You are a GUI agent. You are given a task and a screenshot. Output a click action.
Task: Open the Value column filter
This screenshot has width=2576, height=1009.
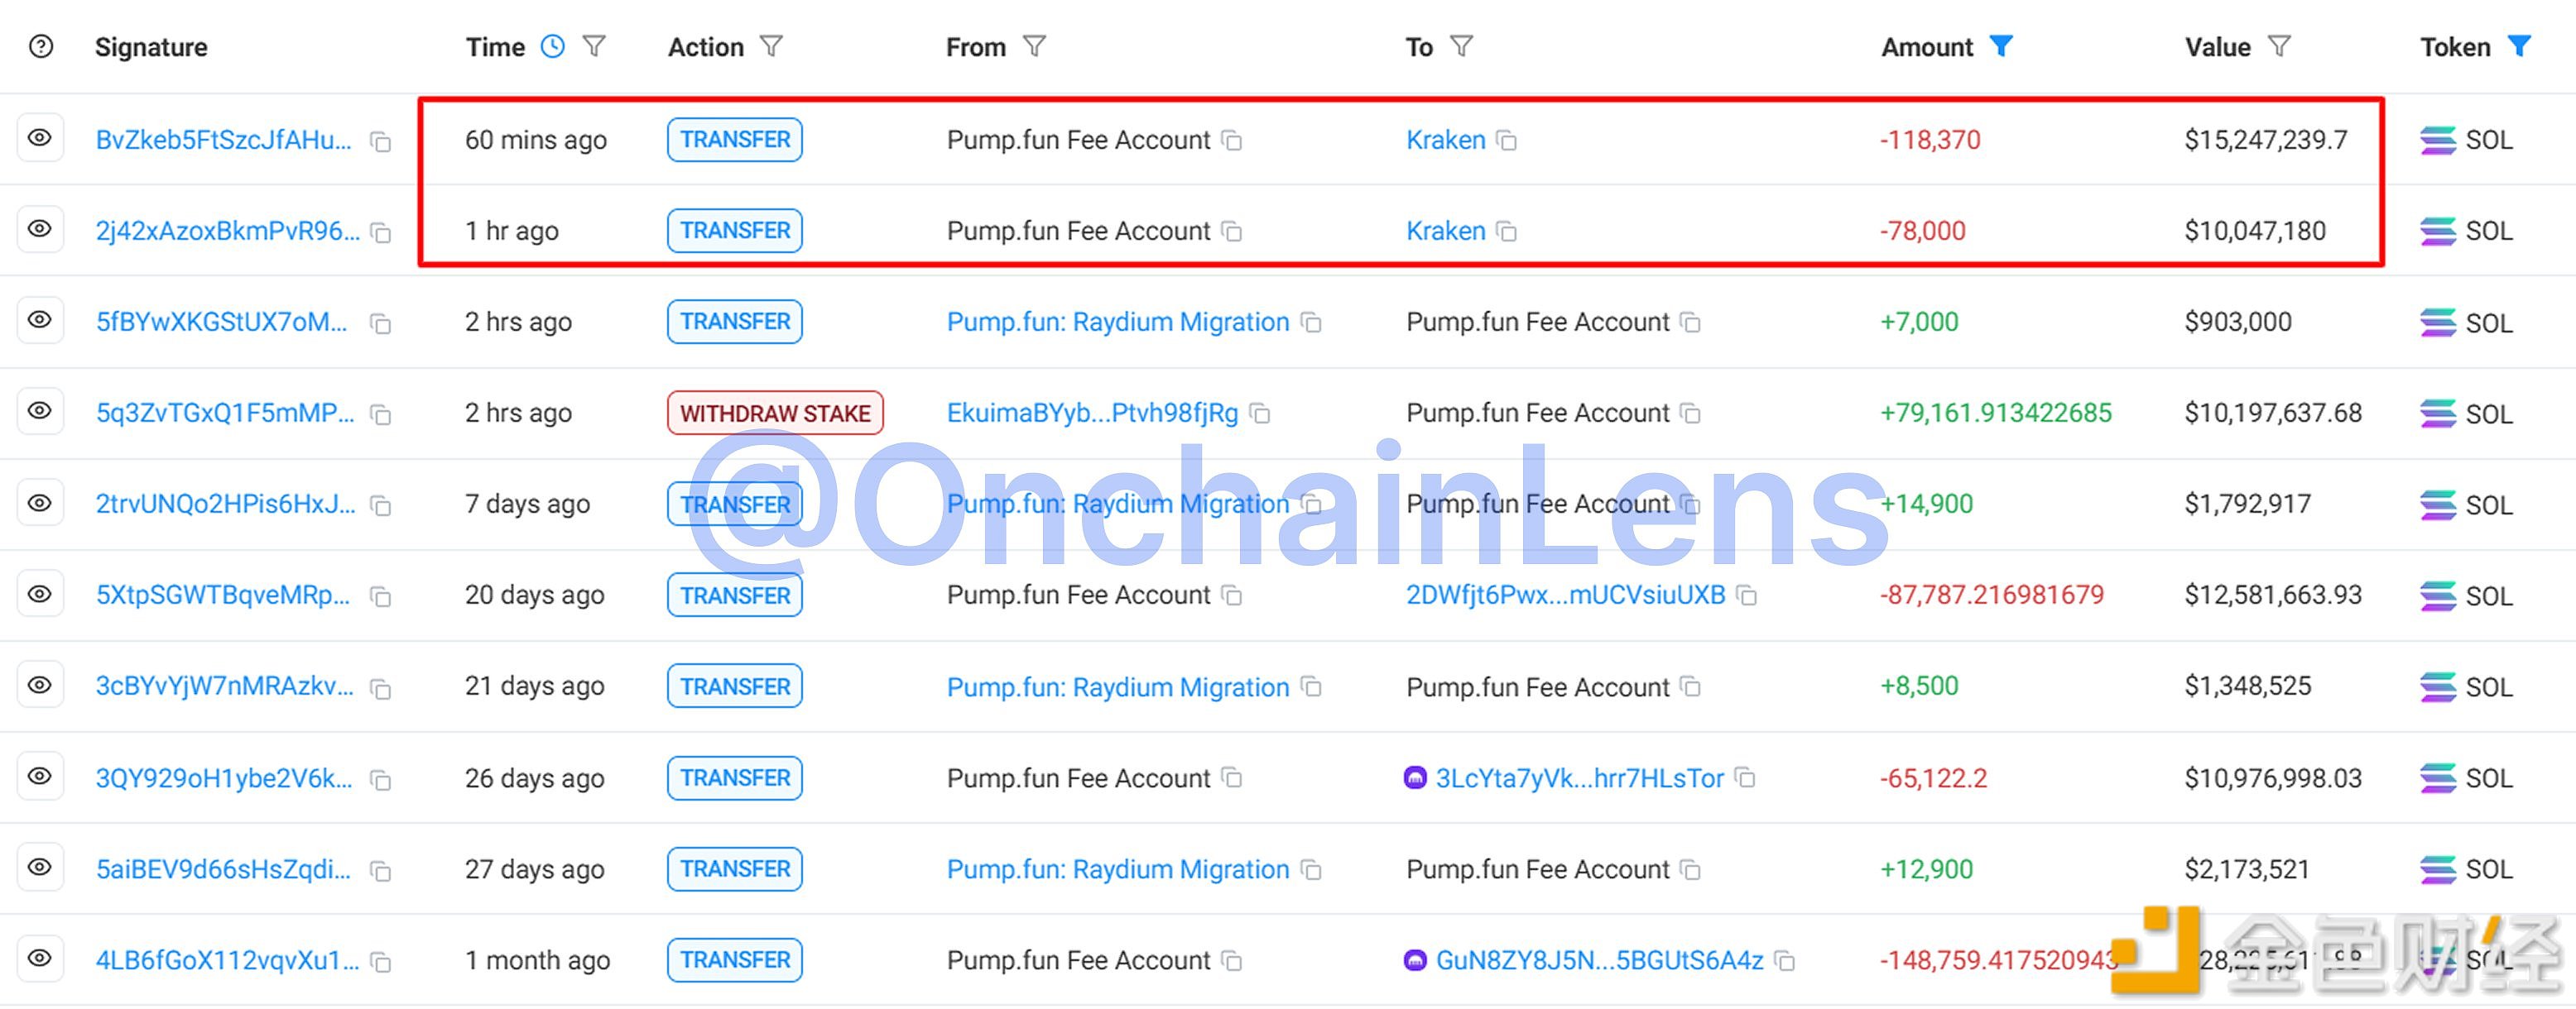pos(2279,47)
